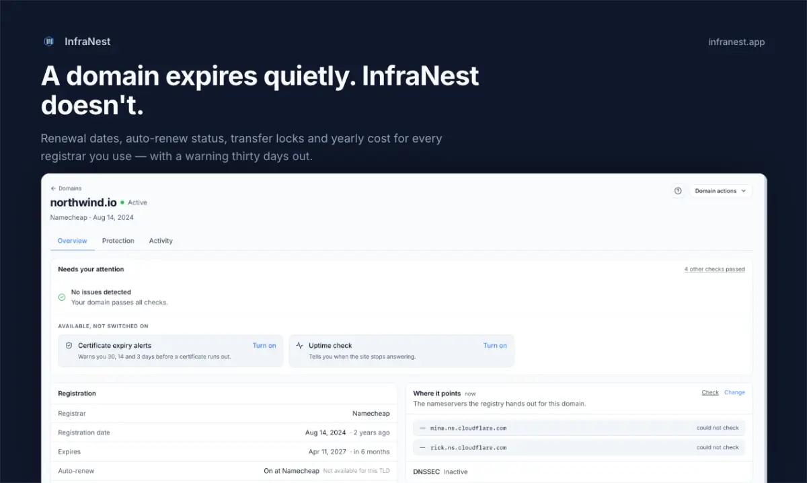Click the Check nameservers link
Viewport: 807px width, 483px height.
pos(710,392)
